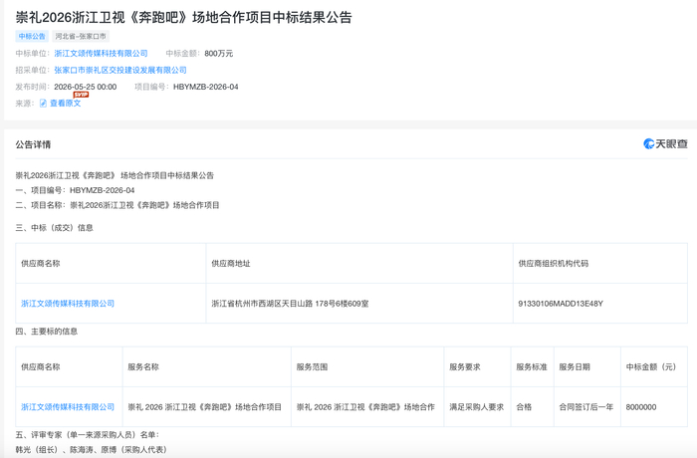The image size is (697, 458).
Task: Click line 二、项目名称 in announcement body
Action: tap(117, 205)
